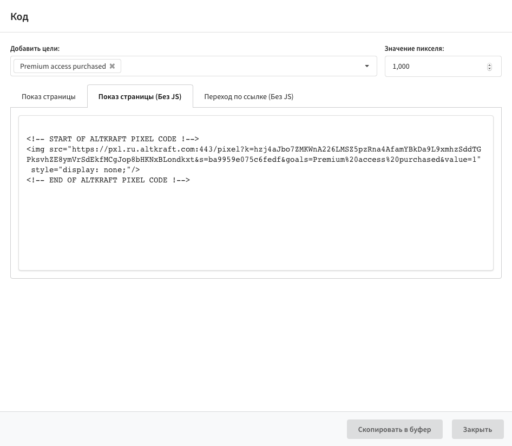
Task: Click the END OF ALTKRAFT PIXEL CODE line
Action: tap(108, 180)
